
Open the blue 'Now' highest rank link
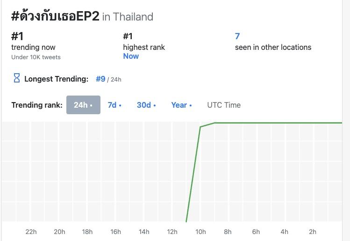click(131, 56)
